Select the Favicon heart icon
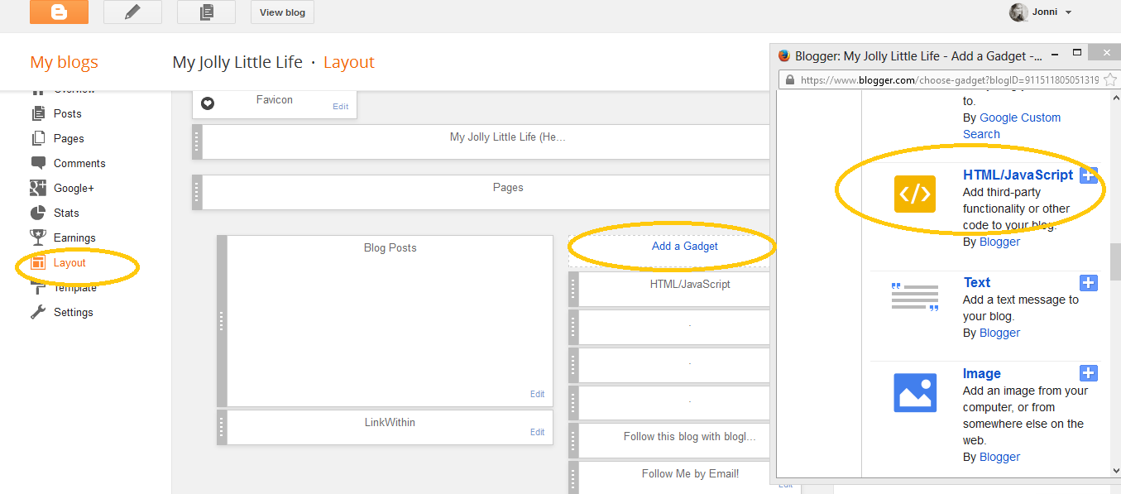 [x=207, y=103]
